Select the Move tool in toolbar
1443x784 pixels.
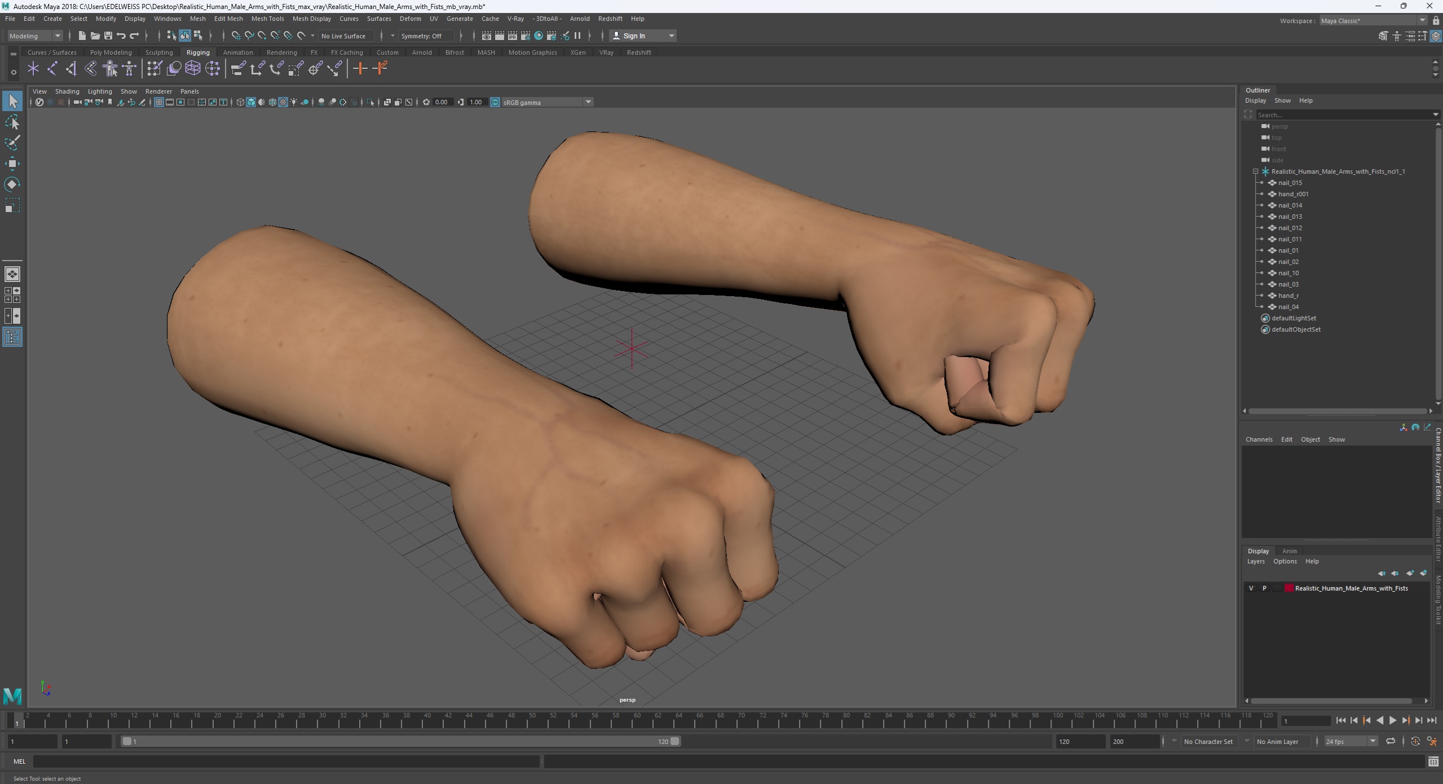14,163
